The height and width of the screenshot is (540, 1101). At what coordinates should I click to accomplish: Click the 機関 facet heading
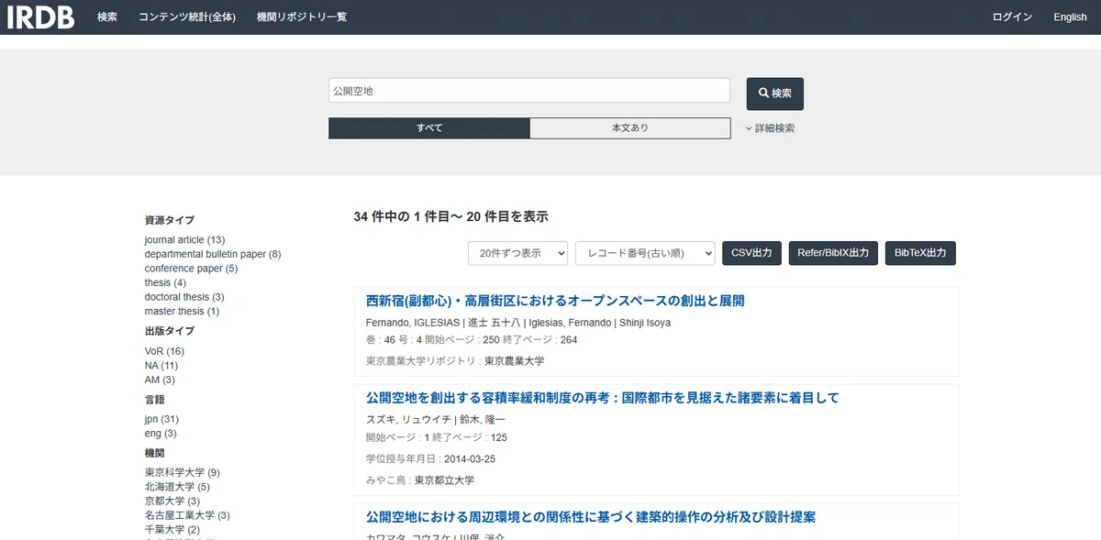click(155, 453)
